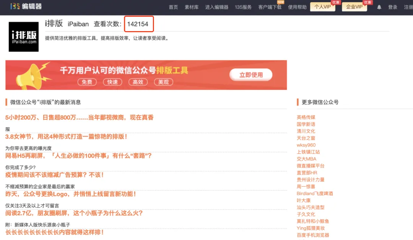The height and width of the screenshot is (240, 413).
Task: Open the 直营部HR account link
Action: [x=307, y=173]
